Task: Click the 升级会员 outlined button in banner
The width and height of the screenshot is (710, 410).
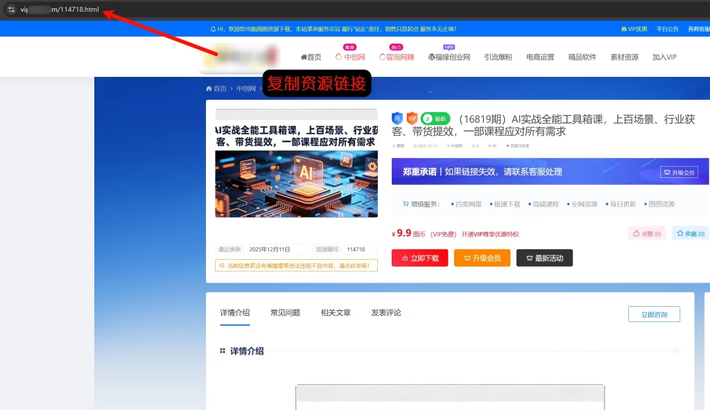Action: pyautogui.click(x=679, y=172)
